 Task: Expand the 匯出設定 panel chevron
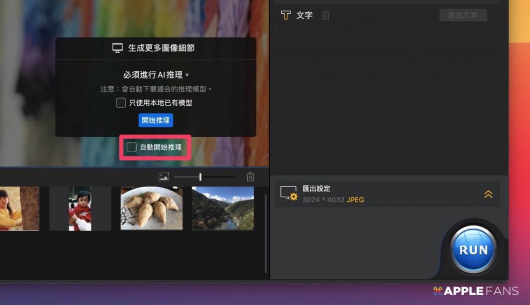click(x=488, y=194)
